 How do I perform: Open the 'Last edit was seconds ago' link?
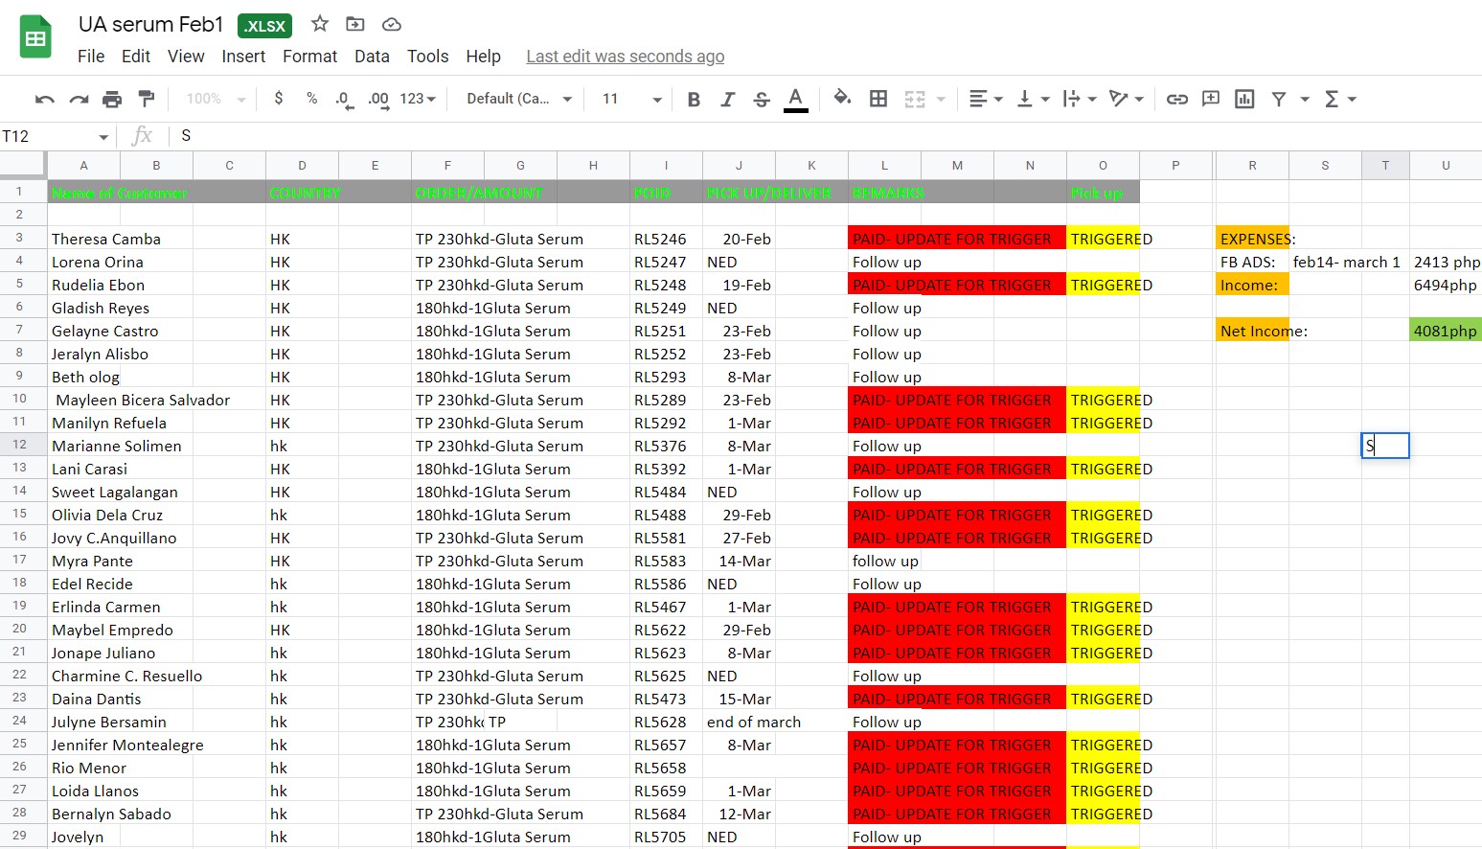(x=625, y=57)
